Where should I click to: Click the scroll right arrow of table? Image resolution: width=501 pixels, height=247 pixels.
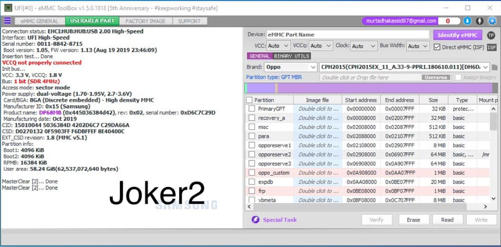click(x=486, y=207)
